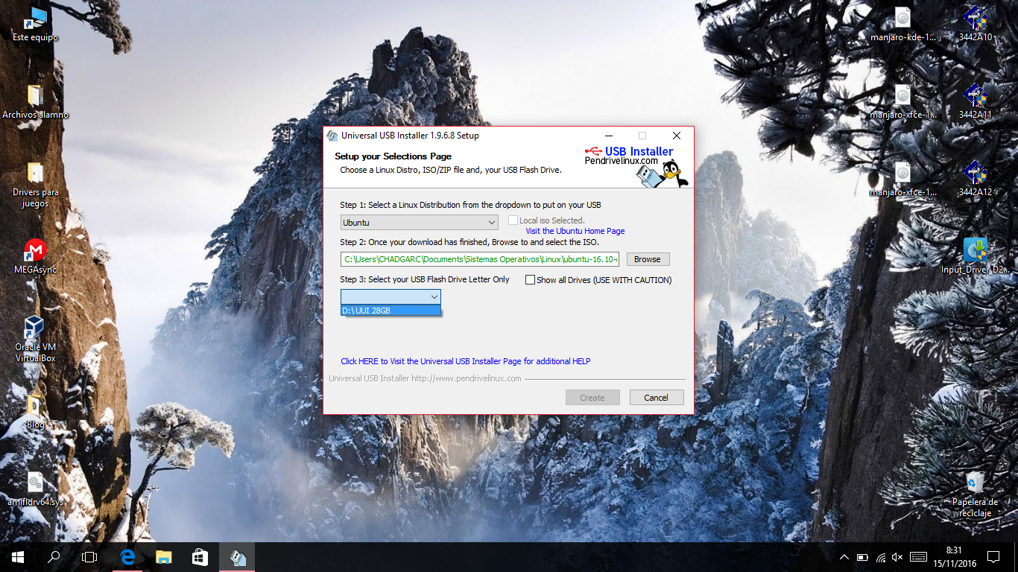This screenshot has height=572, width=1018.
Task: Choose D:\ UUI 28GB drive option
Action: click(391, 311)
